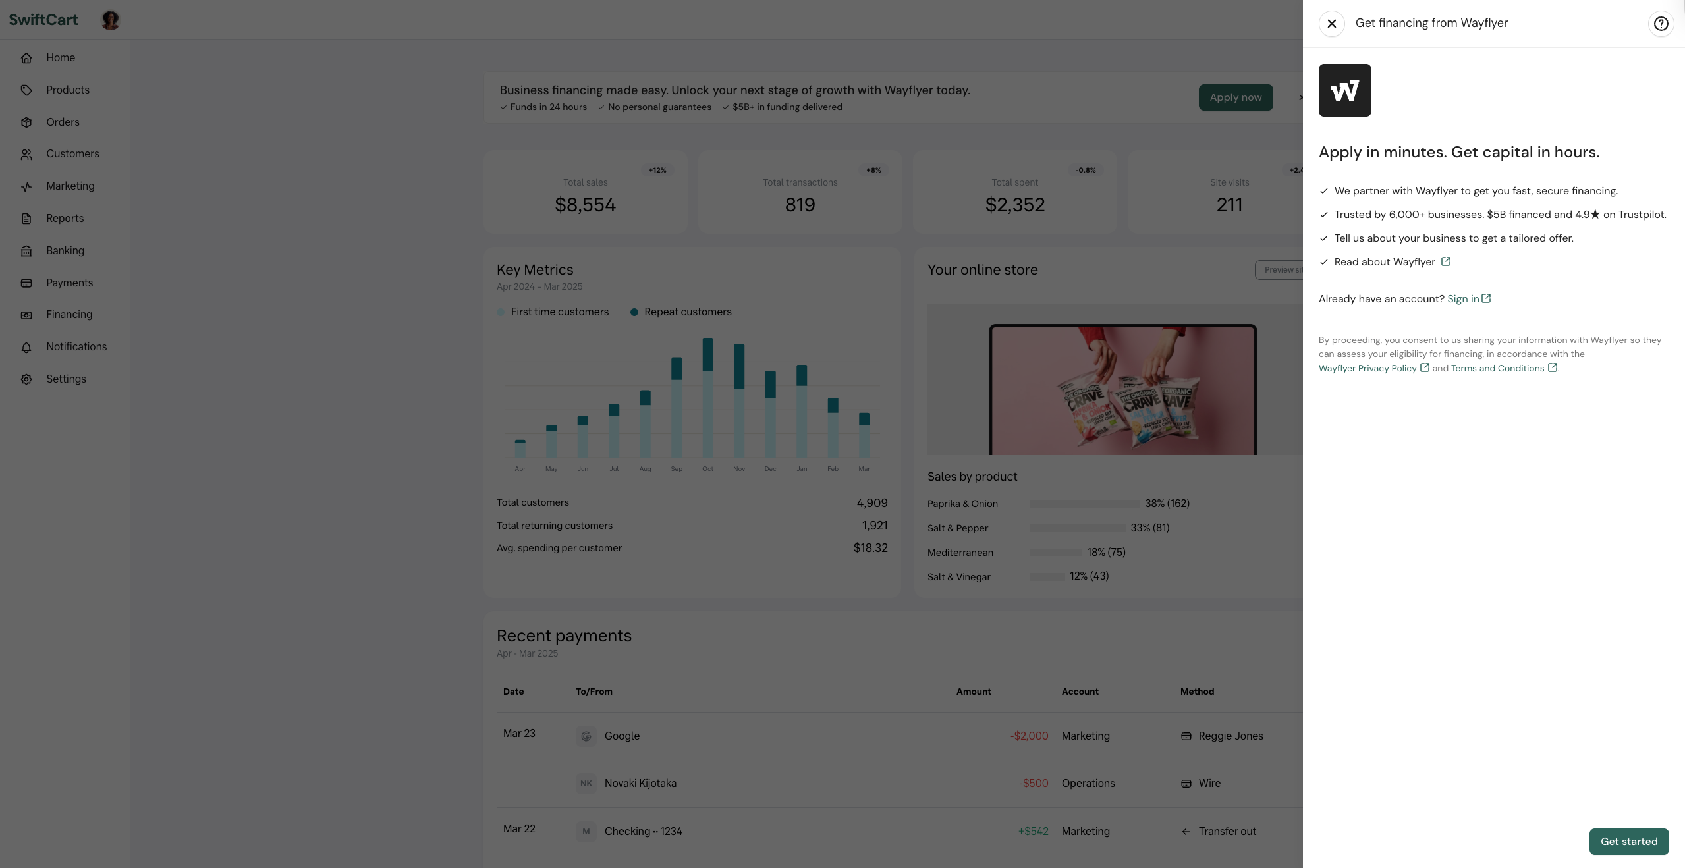
Task: Click Apply now in the financing banner
Action: (x=1236, y=97)
